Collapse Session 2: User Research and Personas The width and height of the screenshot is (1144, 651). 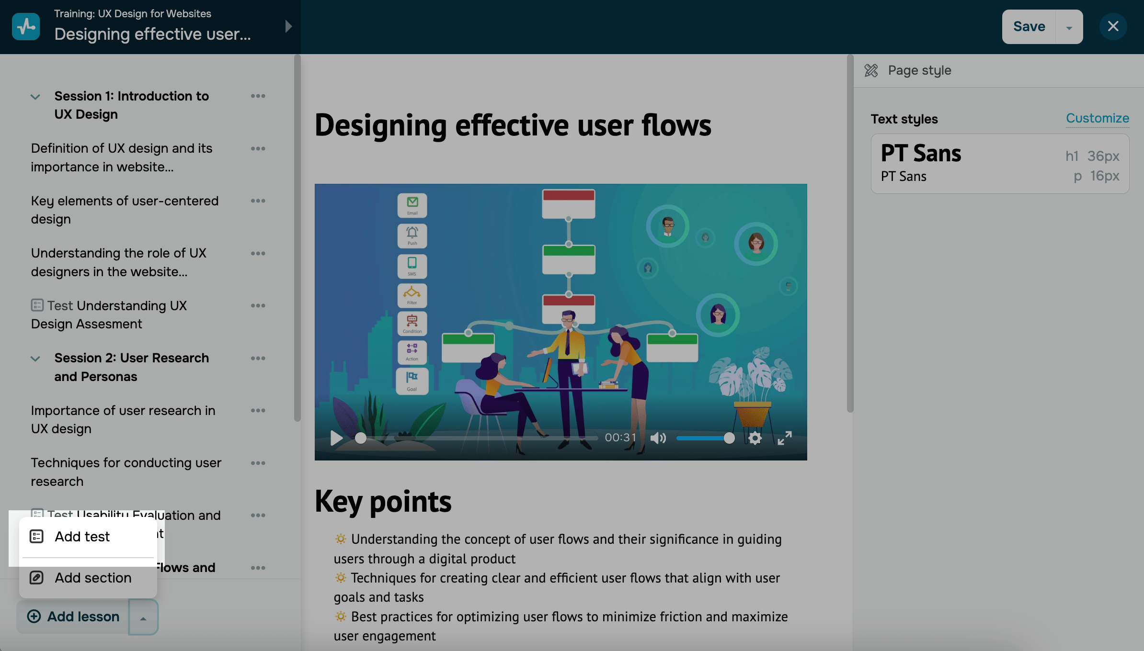pos(35,359)
